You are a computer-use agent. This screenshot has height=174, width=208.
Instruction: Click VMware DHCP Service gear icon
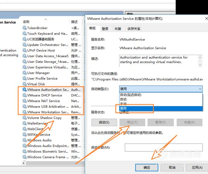click(x=24, y=95)
